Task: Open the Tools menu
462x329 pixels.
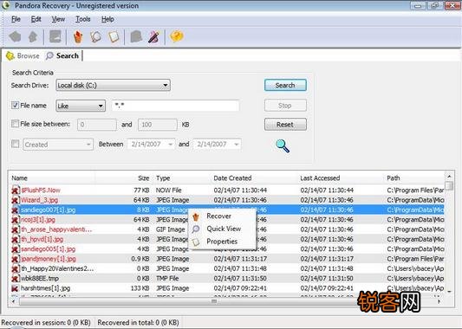Action: pos(83,19)
